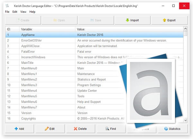Select the MainMenu3 variable
This screenshot has height=139, width=193.
[x=29, y=85]
